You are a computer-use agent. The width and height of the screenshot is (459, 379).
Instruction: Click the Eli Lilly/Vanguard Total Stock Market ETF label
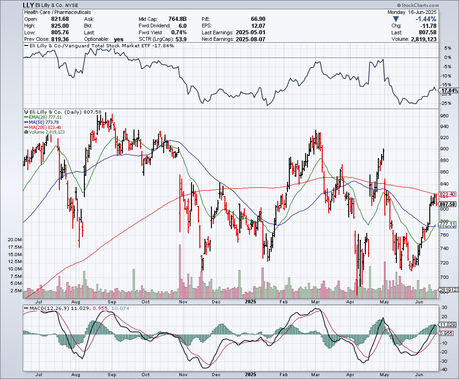click(102, 45)
